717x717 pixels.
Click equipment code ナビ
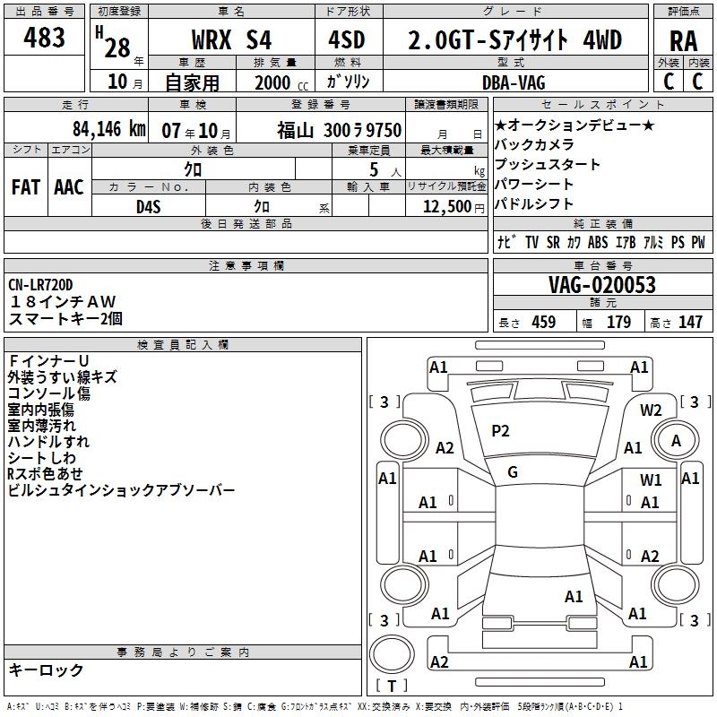pyautogui.click(x=506, y=242)
